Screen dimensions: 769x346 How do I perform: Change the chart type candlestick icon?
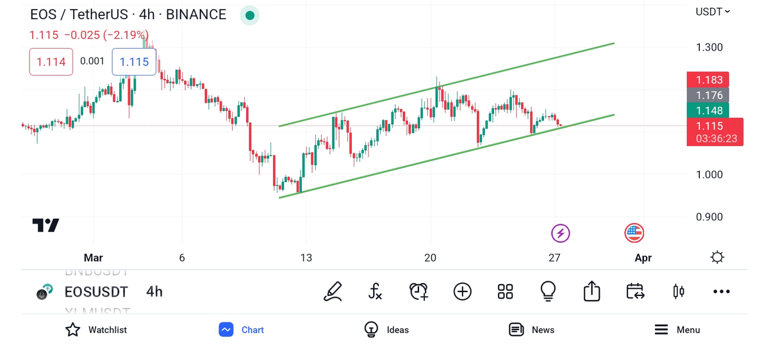678,292
